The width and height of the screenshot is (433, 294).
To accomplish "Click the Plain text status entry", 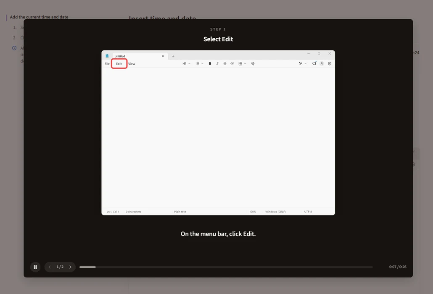I will [180, 212].
